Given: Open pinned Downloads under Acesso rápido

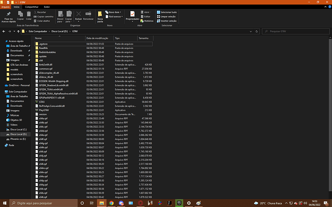Looking at the screenshot, I should pyautogui.click(x=16, y=50).
